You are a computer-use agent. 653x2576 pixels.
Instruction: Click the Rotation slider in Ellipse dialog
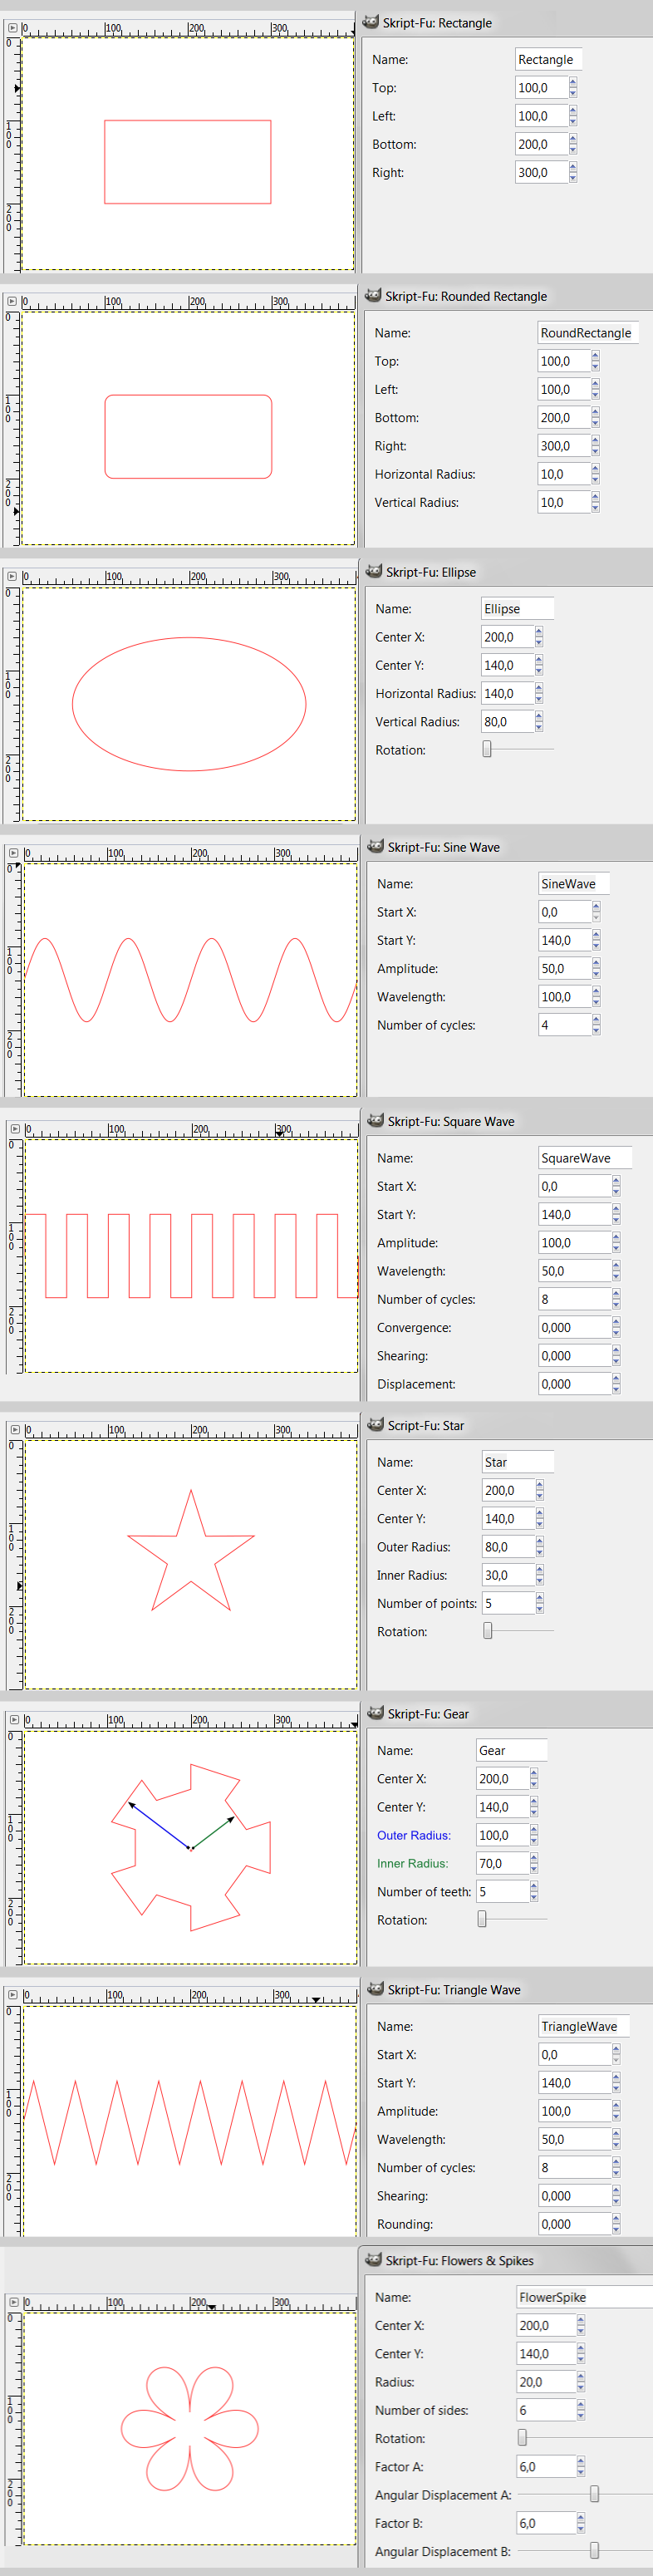518,749
